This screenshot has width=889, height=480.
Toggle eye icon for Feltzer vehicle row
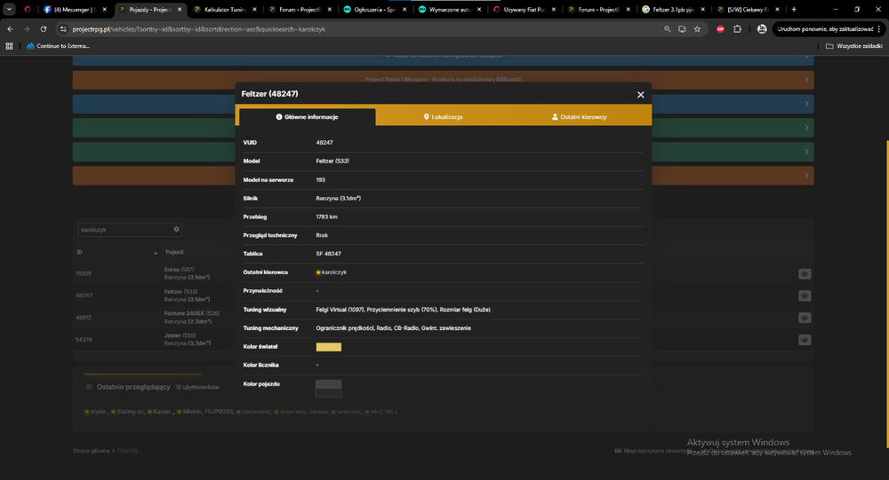(x=805, y=296)
